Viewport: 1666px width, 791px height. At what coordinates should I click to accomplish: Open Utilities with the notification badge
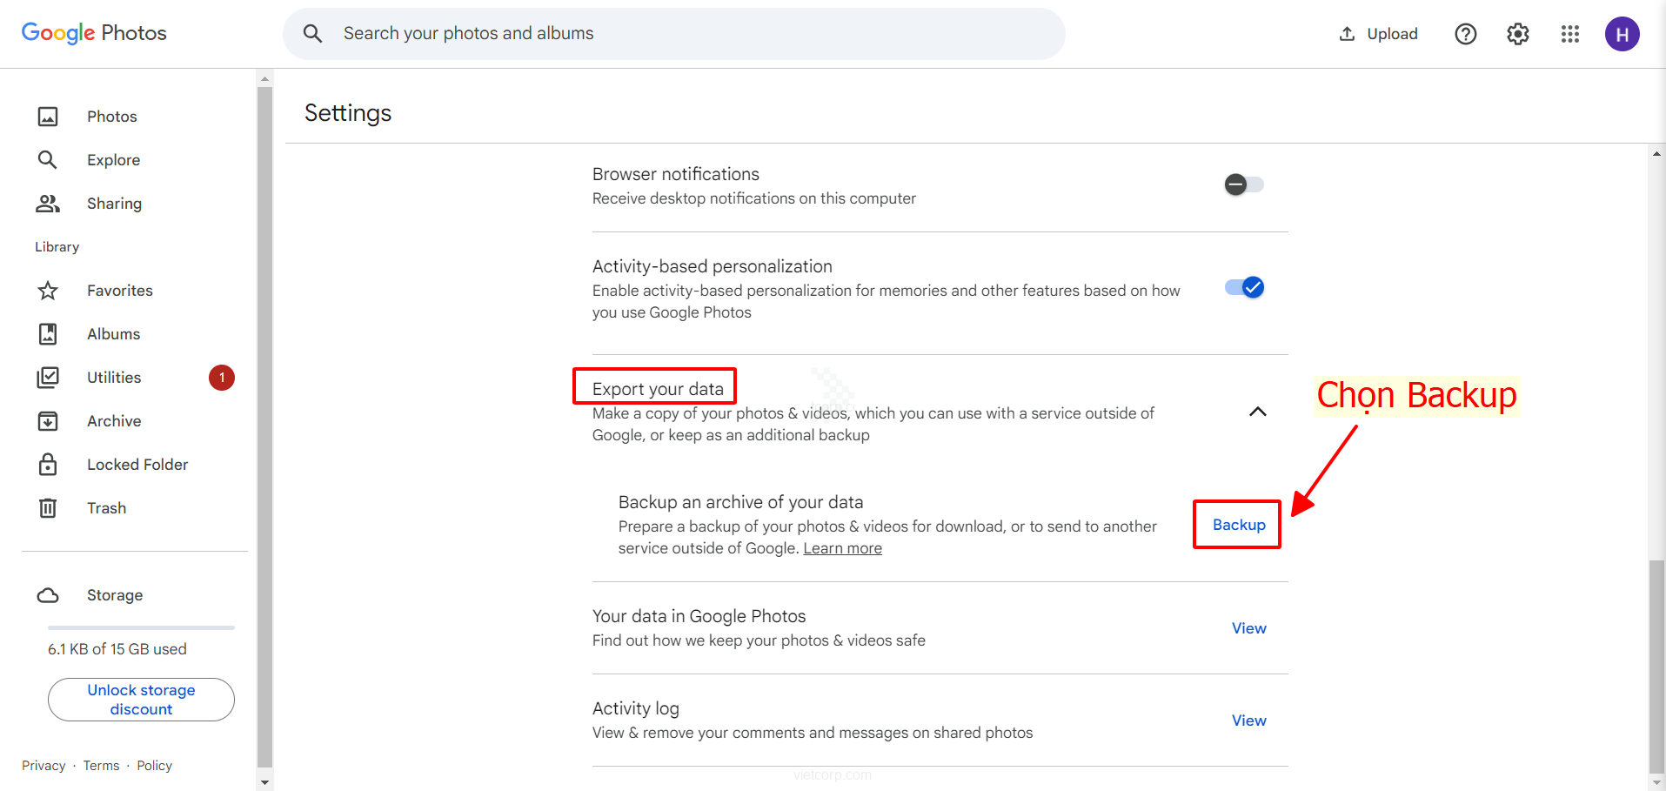pos(114,377)
